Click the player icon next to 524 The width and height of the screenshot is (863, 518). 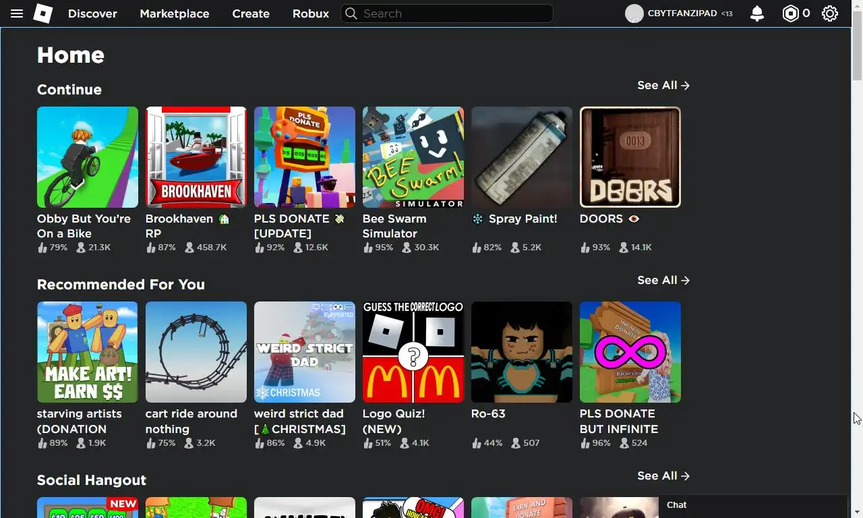coord(624,443)
